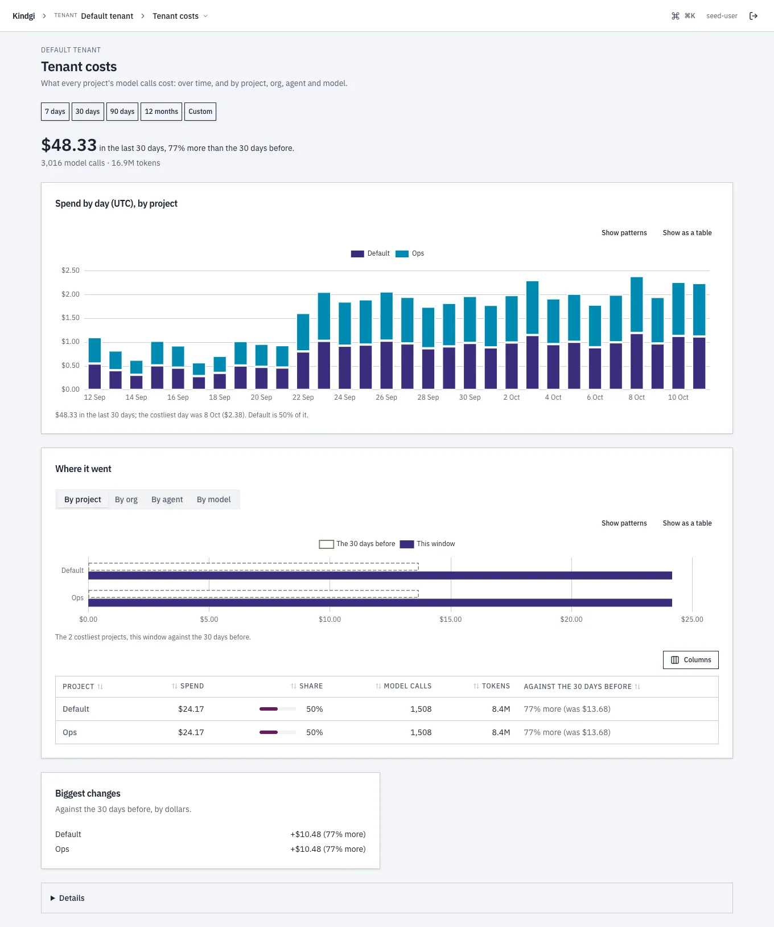Click '77% more (was $13.68)' in Default row

[x=567, y=709]
